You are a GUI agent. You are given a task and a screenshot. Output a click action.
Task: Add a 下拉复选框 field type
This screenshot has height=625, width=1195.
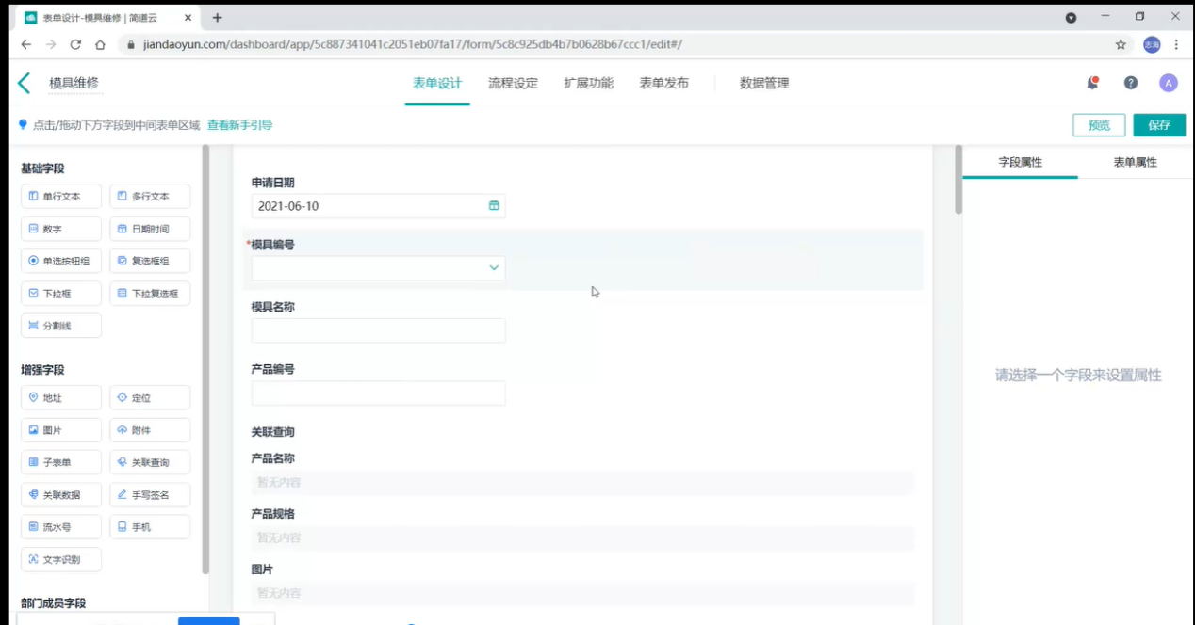(x=149, y=293)
